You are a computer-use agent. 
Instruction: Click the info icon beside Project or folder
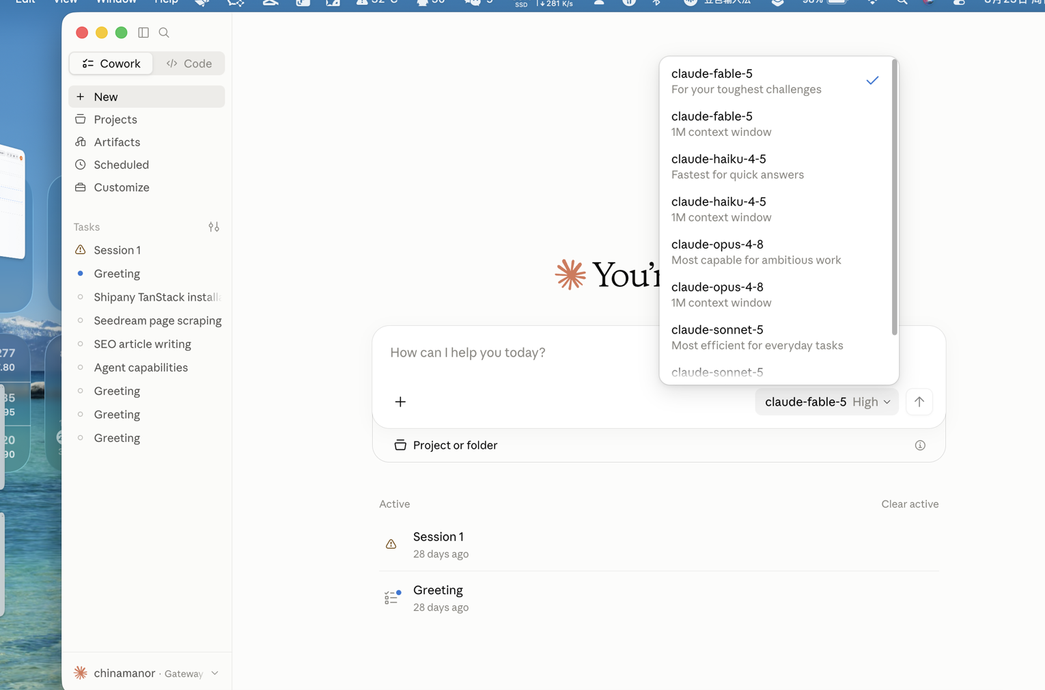tap(920, 445)
